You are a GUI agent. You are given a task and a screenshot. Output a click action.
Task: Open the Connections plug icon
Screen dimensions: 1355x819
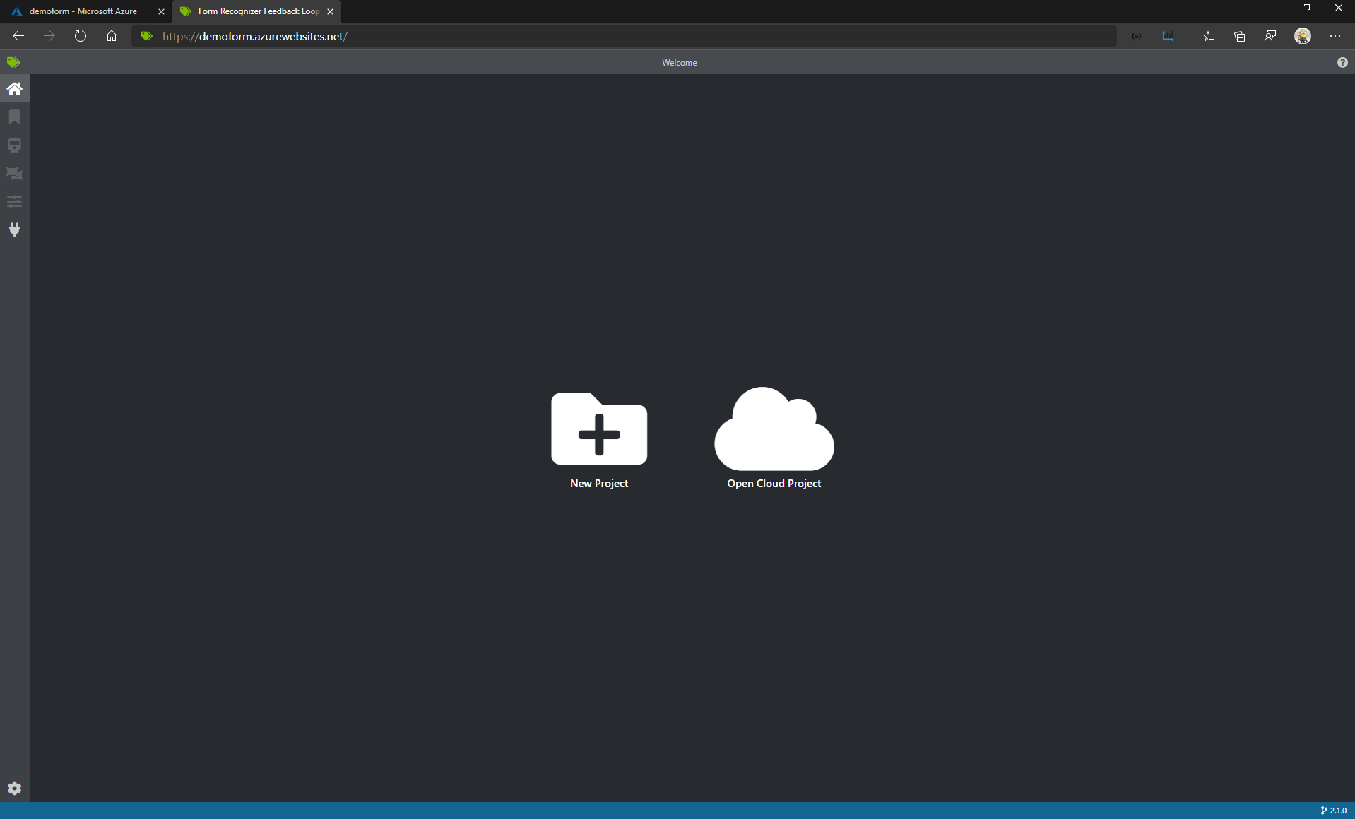pos(14,229)
